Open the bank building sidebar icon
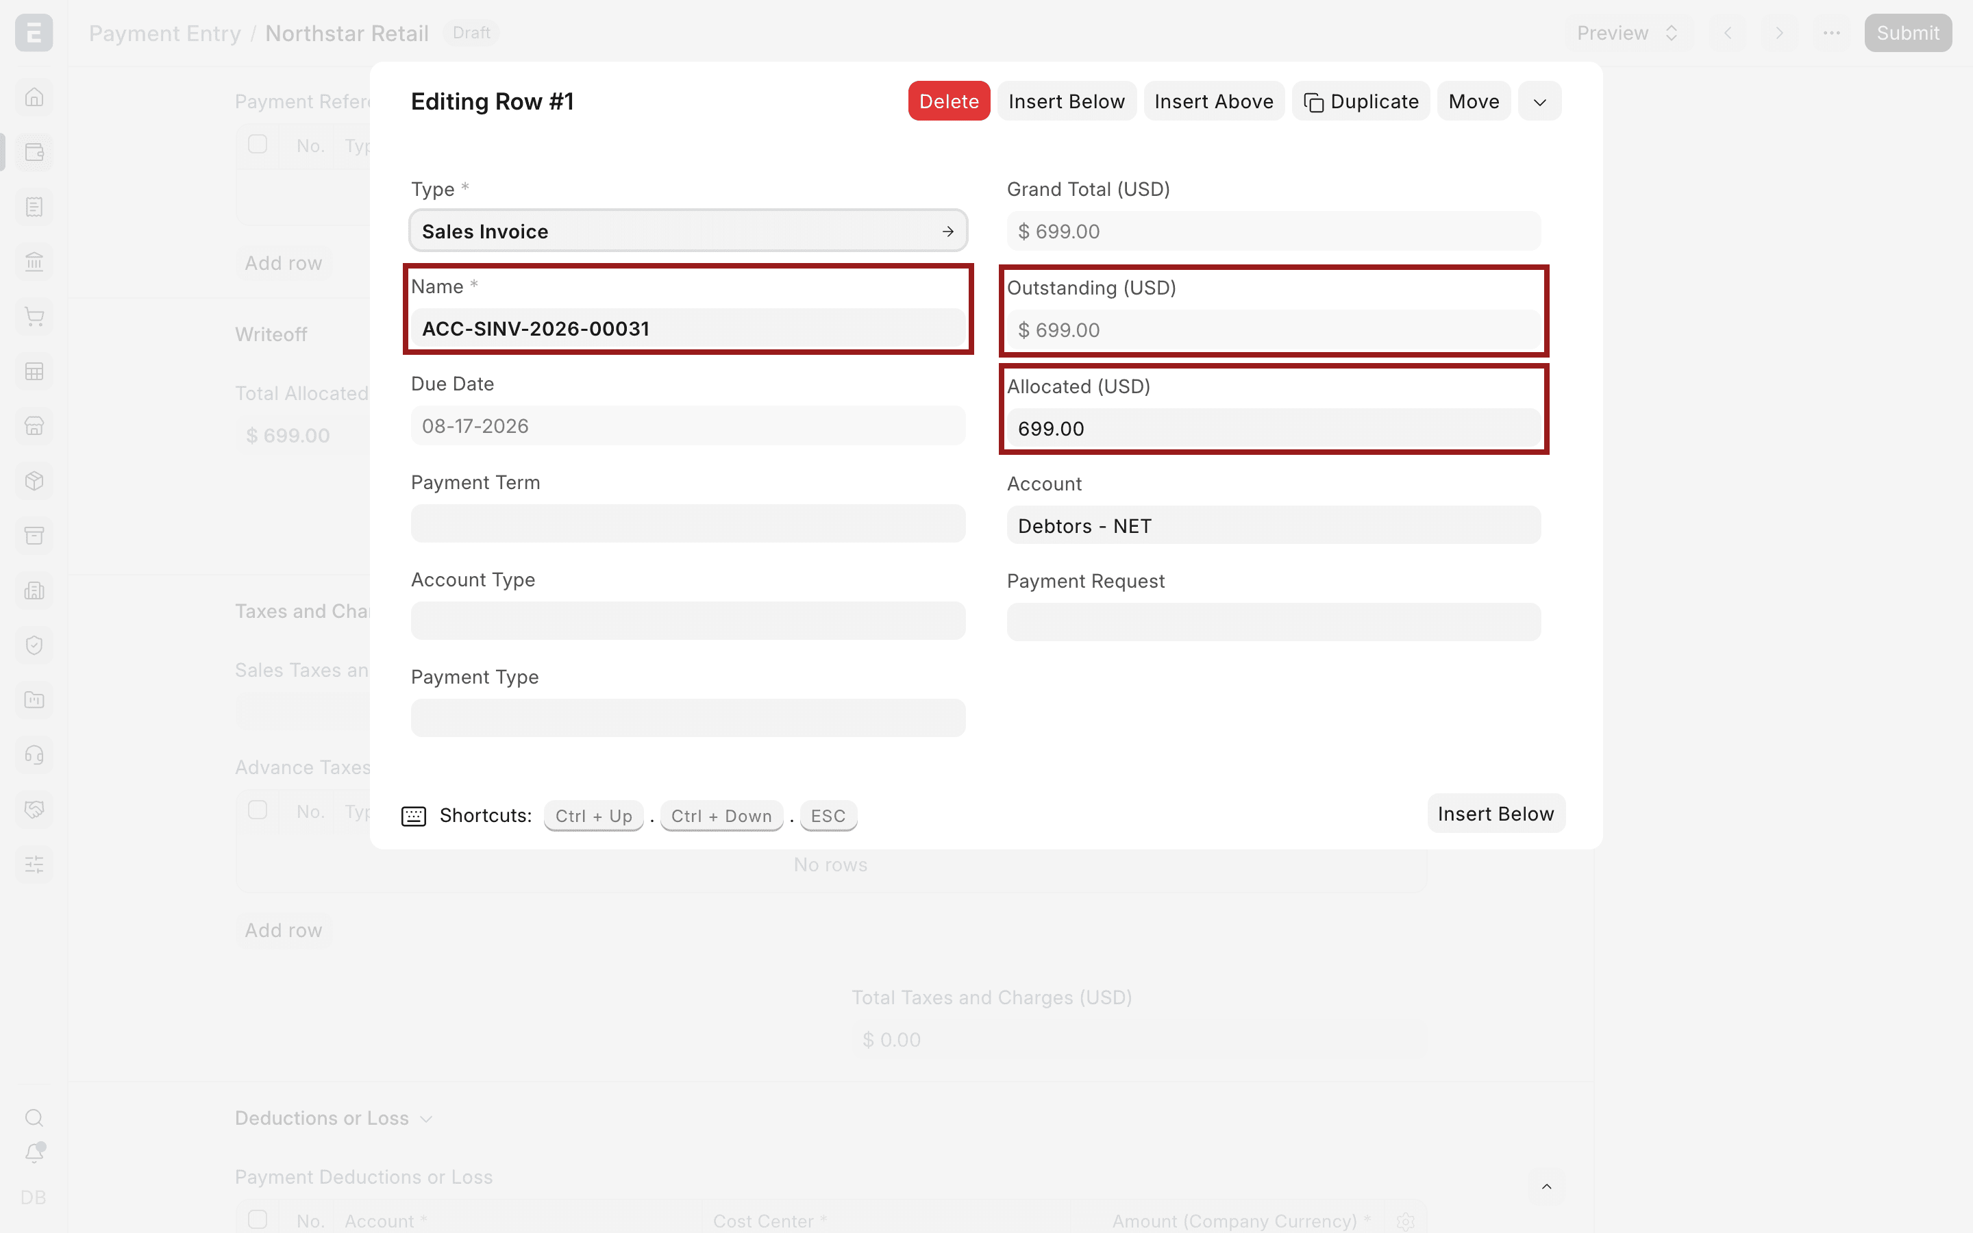1973x1233 pixels. click(34, 262)
